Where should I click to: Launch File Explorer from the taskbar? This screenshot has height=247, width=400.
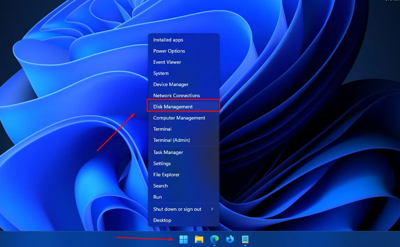[x=198, y=239]
